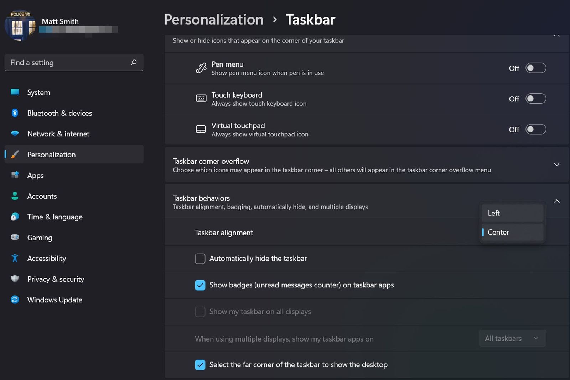Open the Matt Smith account profile
570x380 pixels.
coord(60,21)
